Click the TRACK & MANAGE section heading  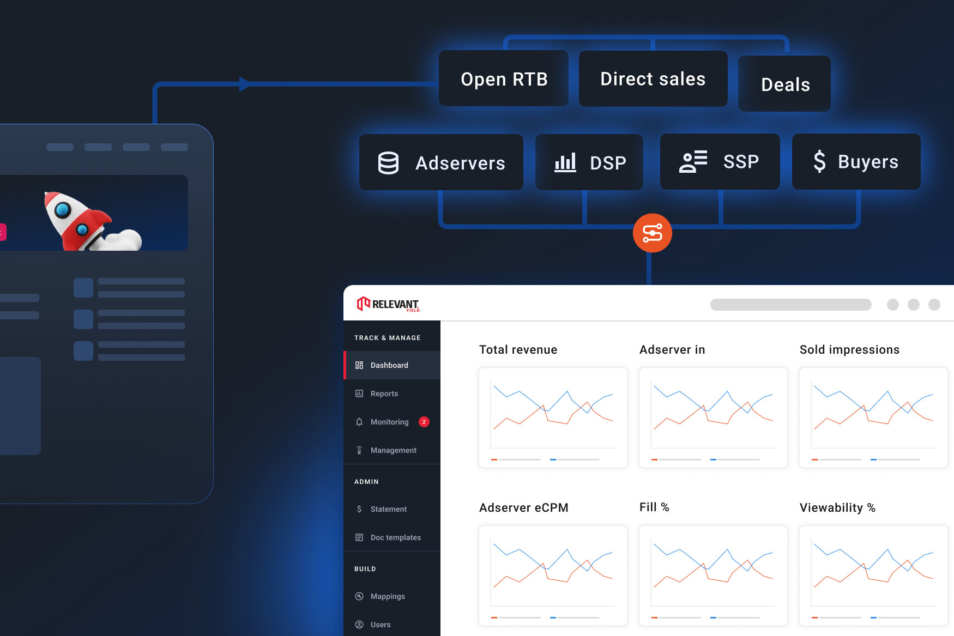click(388, 338)
